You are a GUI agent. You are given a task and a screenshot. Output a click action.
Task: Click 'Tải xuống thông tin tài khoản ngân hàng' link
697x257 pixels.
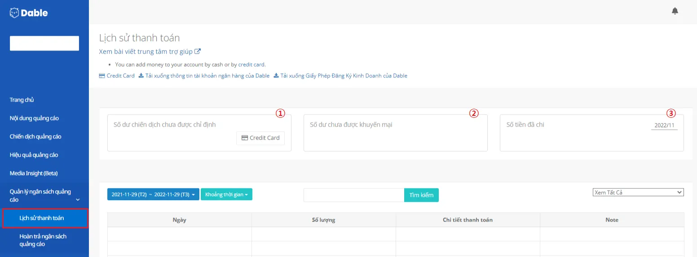click(207, 76)
